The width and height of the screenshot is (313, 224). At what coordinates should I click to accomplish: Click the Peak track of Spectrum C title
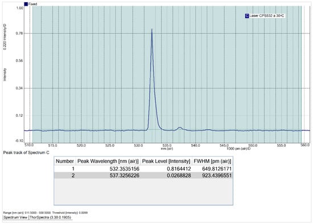coord(26,153)
